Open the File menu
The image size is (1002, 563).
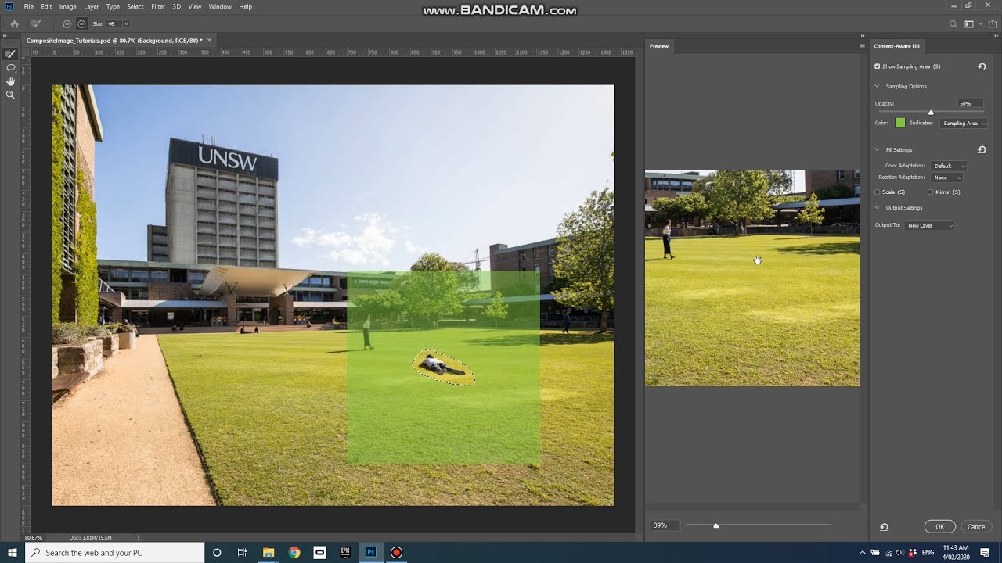(28, 6)
